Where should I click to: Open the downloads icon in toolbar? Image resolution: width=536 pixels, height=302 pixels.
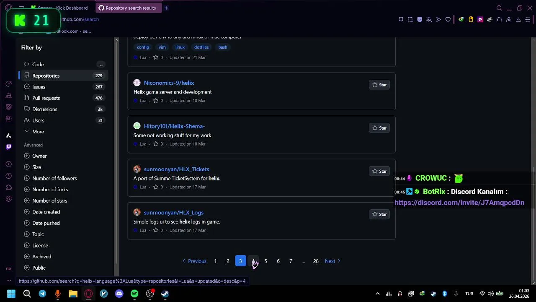coord(518,19)
